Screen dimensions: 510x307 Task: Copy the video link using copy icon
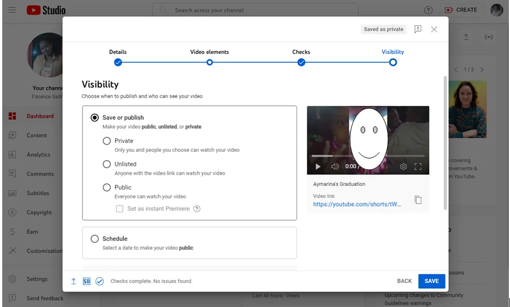coord(418,200)
